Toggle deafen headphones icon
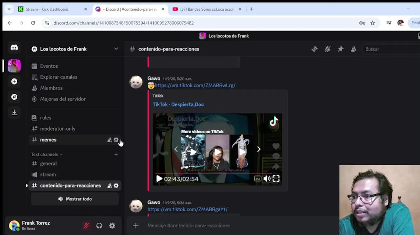Screen dimensions: 420x235 click(x=99, y=226)
